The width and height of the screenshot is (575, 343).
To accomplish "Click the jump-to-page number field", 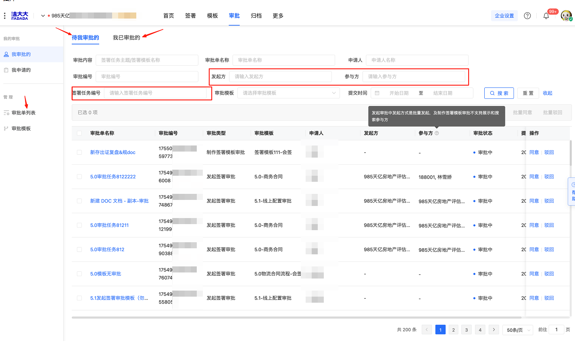I will pyautogui.click(x=556, y=330).
